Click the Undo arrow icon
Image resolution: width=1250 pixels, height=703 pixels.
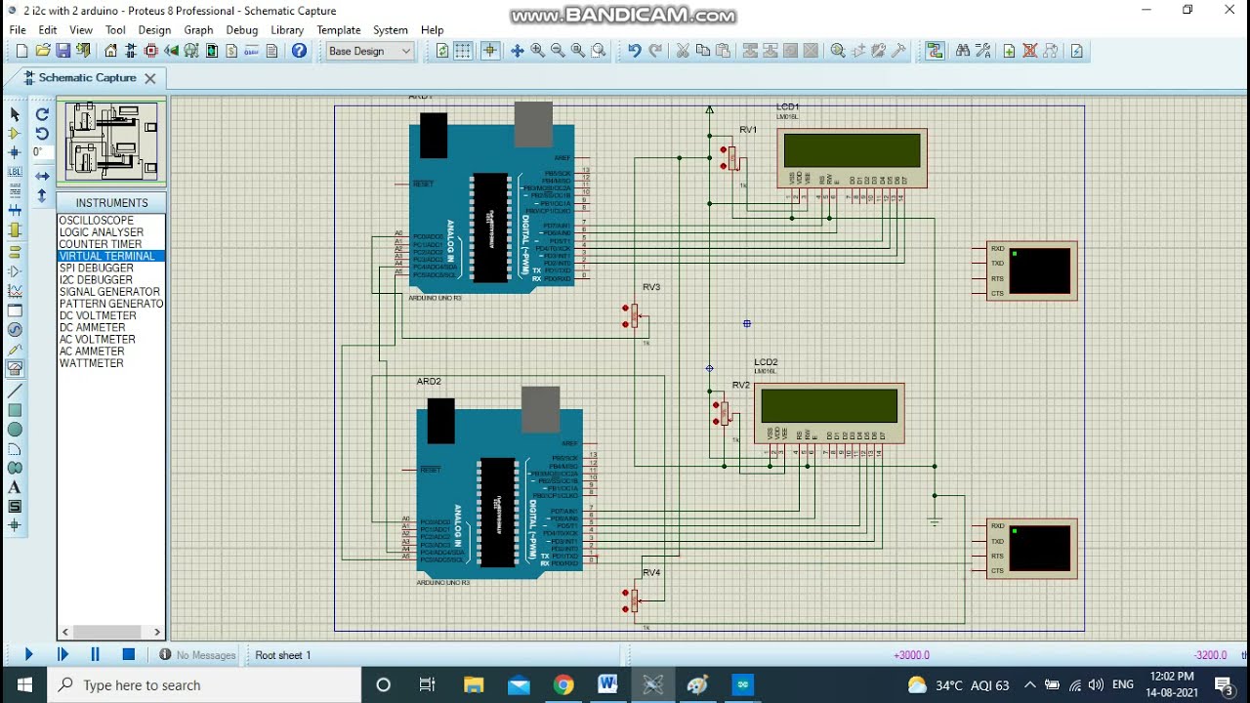pos(634,51)
